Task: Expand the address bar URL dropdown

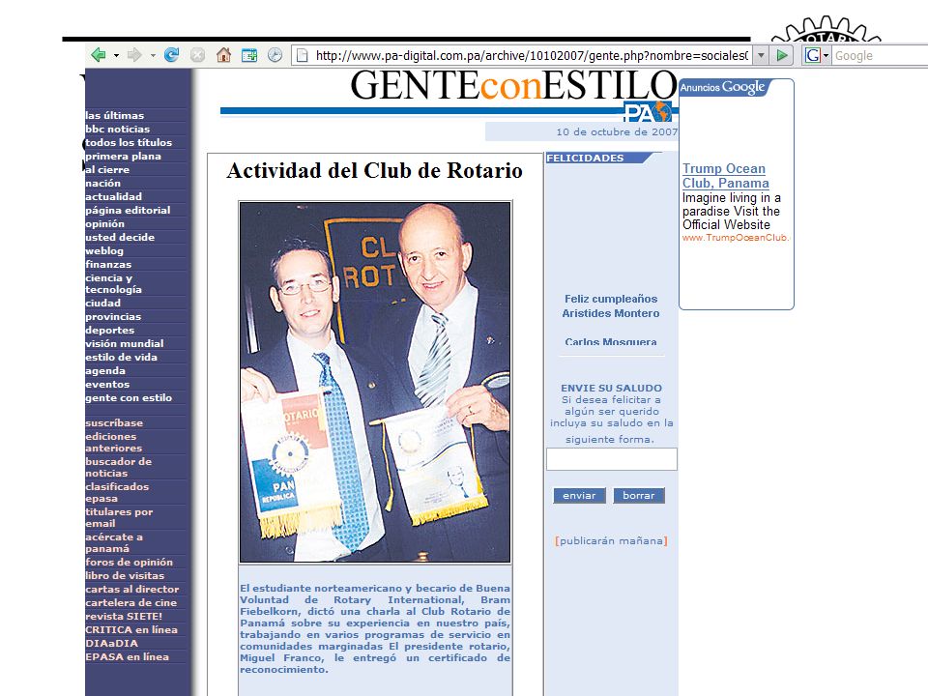Action: pyautogui.click(x=761, y=56)
